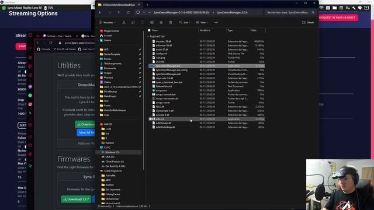374x210 pixels.
Task: Click the search magnifier icon in Explorer
Action: point(313,12)
